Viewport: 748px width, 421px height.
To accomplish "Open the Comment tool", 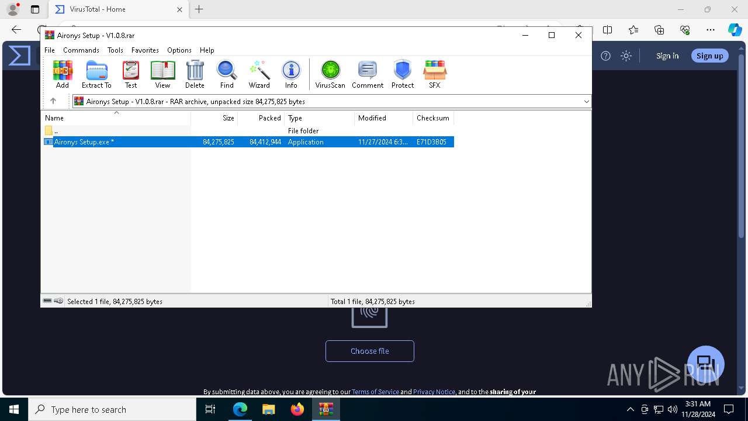I will (x=368, y=74).
